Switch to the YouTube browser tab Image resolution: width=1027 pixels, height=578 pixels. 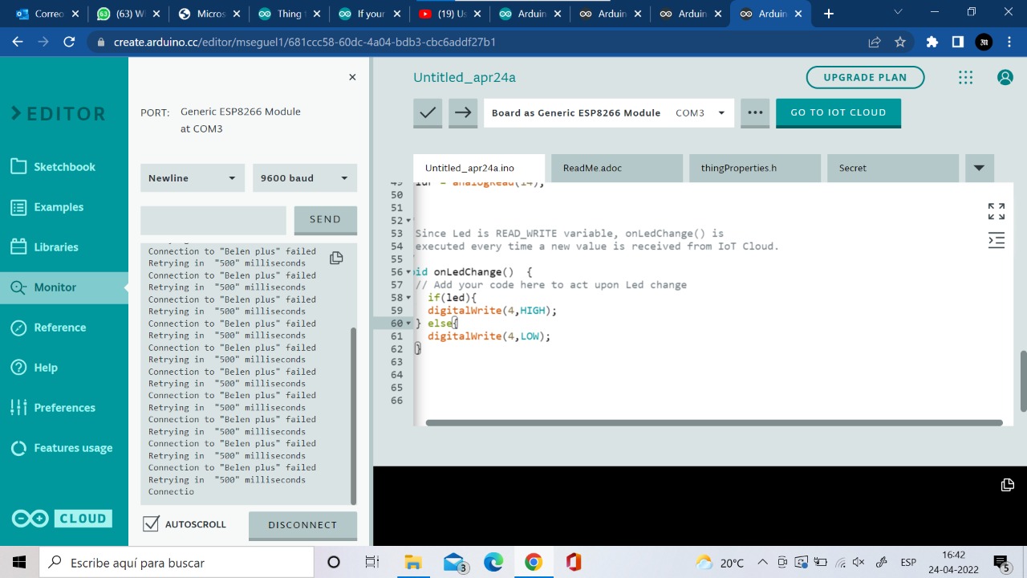click(449, 14)
